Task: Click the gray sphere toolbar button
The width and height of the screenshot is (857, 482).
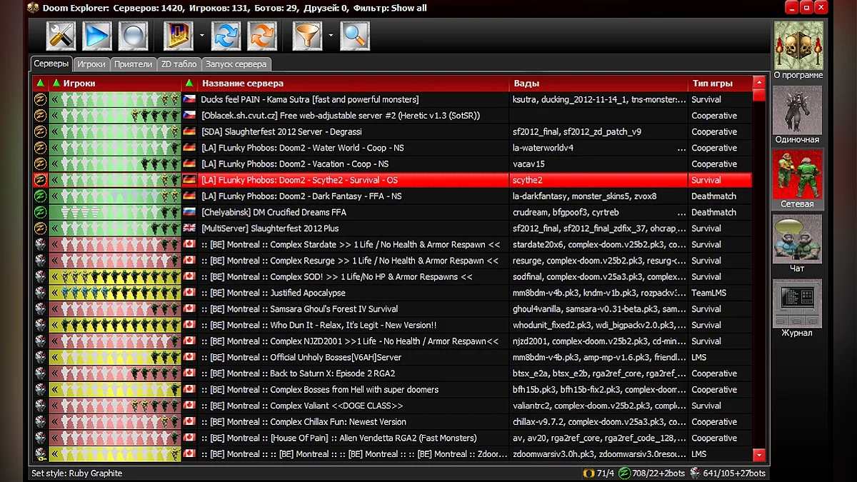Action: (134, 36)
